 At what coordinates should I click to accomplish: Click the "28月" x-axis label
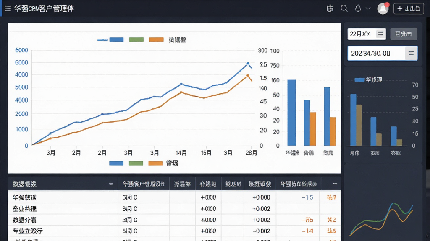tap(251, 153)
